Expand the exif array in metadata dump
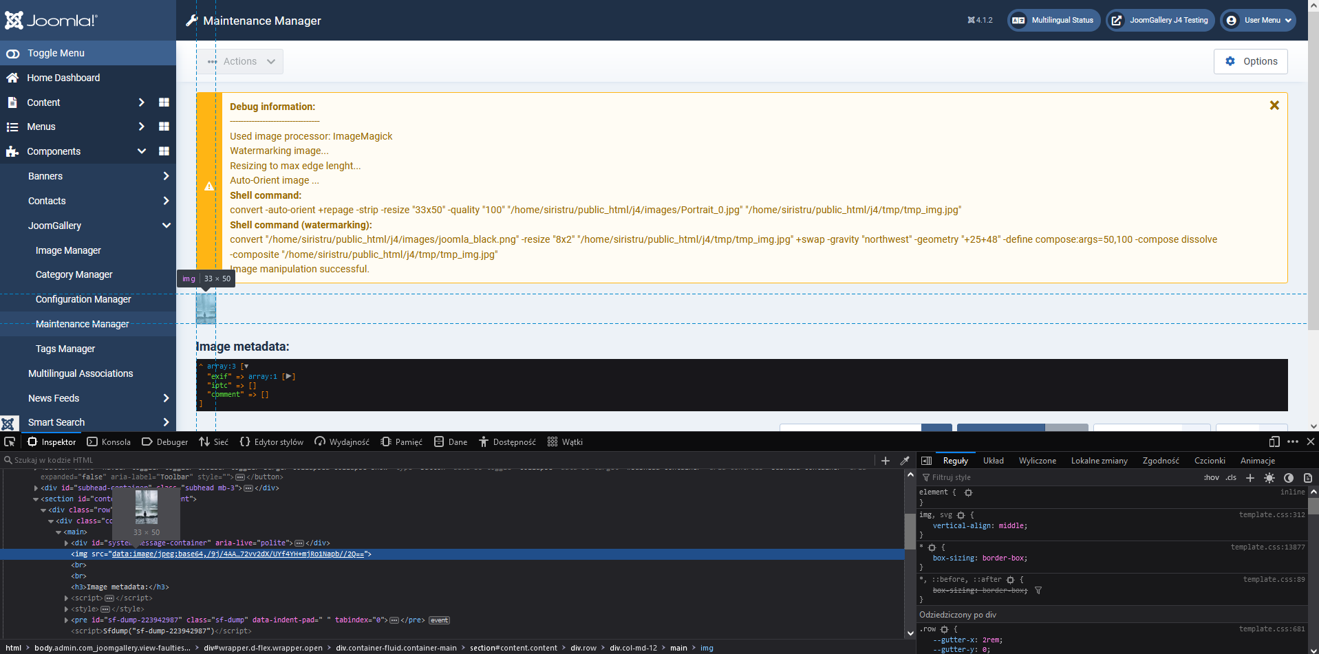Viewport: 1319px width, 654px height. click(290, 376)
